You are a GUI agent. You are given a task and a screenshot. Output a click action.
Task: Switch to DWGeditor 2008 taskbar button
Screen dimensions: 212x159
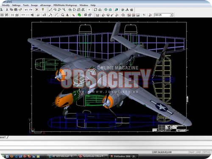[x=123, y=156]
